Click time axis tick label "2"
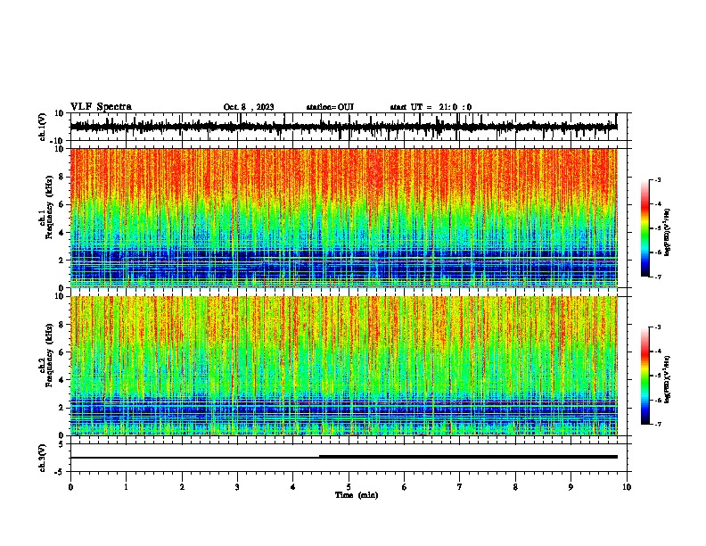The height and width of the screenshot is (546, 706). coord(182,487)
